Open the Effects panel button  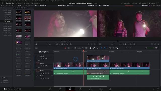19,3
